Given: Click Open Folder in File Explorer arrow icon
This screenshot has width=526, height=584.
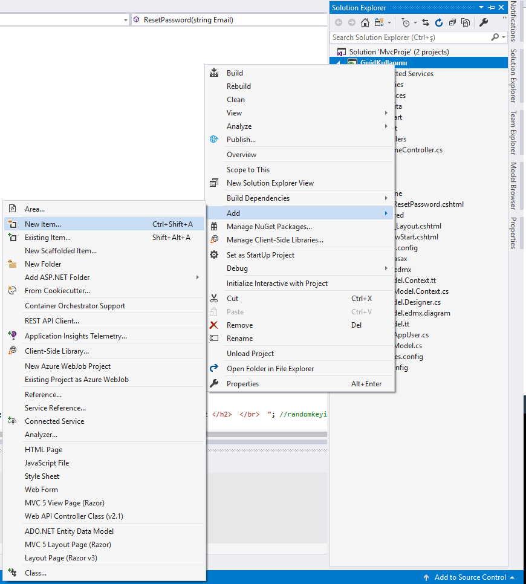Looking at the screenshot, I should point(214,368).
